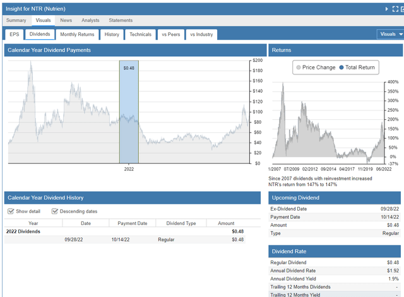The width and height of the screenshot is (404, 297).
Task: Open the Monthly Returns sub-tab
Action: point(77,35)
